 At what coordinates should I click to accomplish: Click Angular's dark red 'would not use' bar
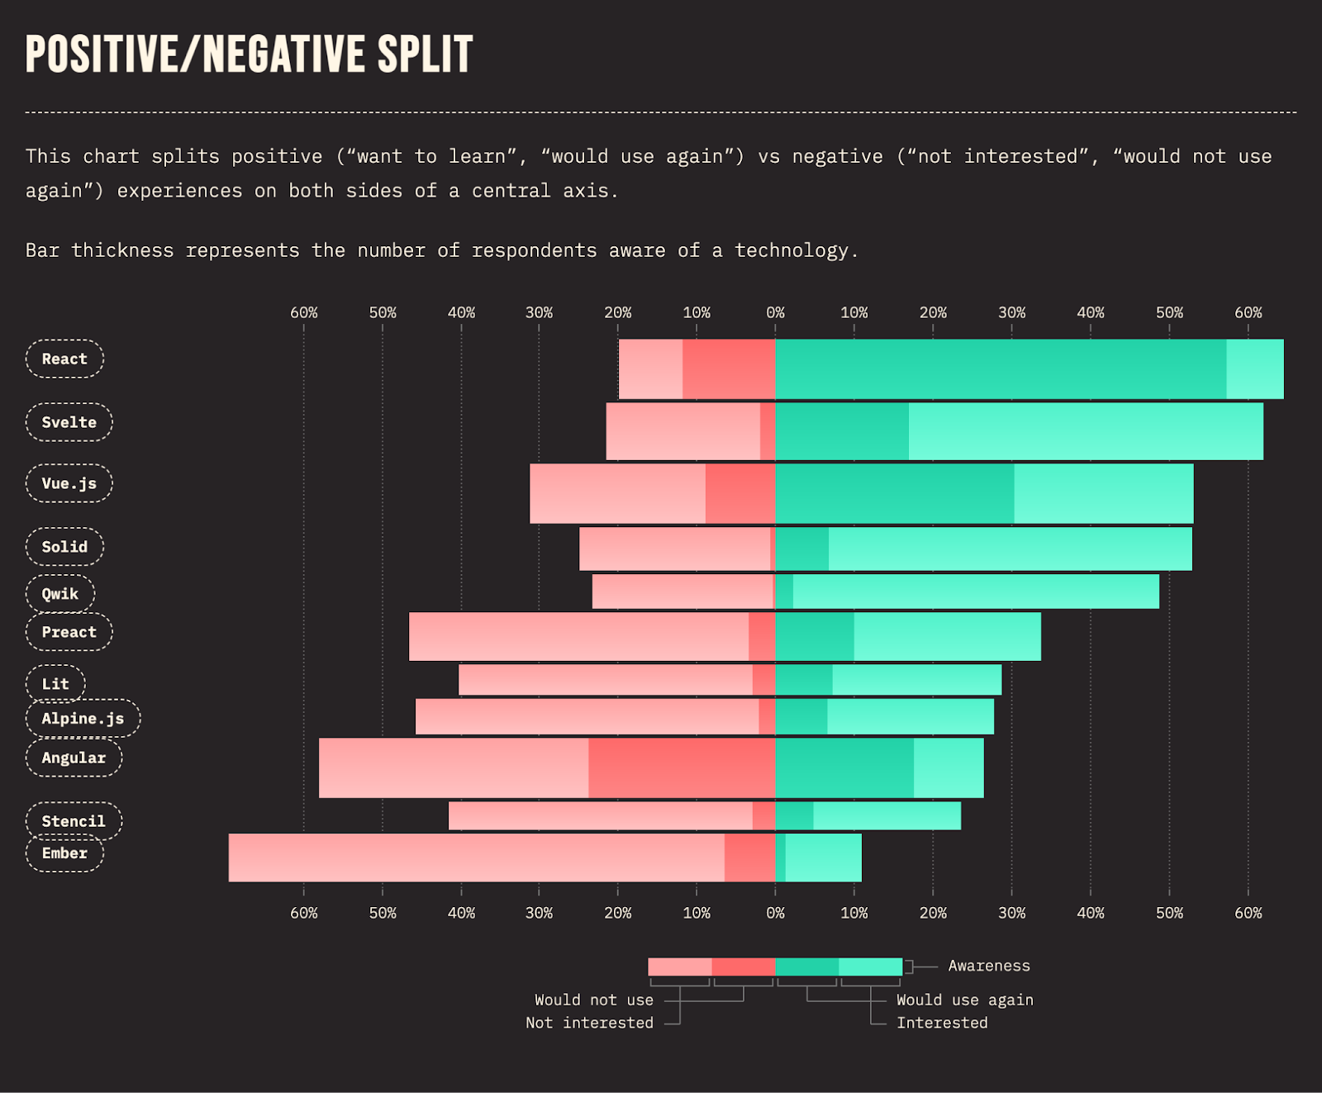coord(682,768)
